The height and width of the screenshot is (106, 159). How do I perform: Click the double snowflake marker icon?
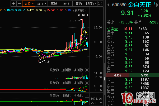point(83,15)
